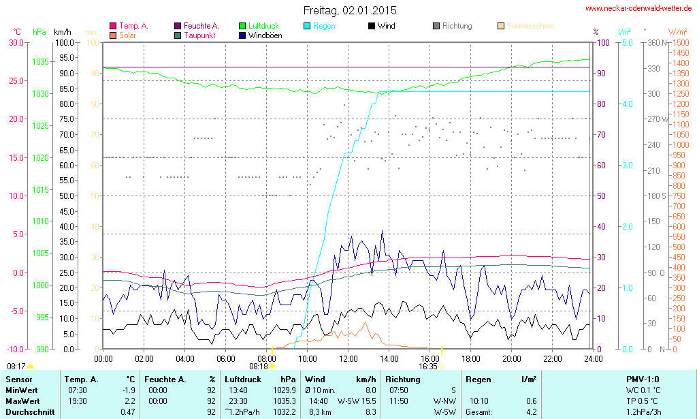Select the Sensor column header in the table

18,379
